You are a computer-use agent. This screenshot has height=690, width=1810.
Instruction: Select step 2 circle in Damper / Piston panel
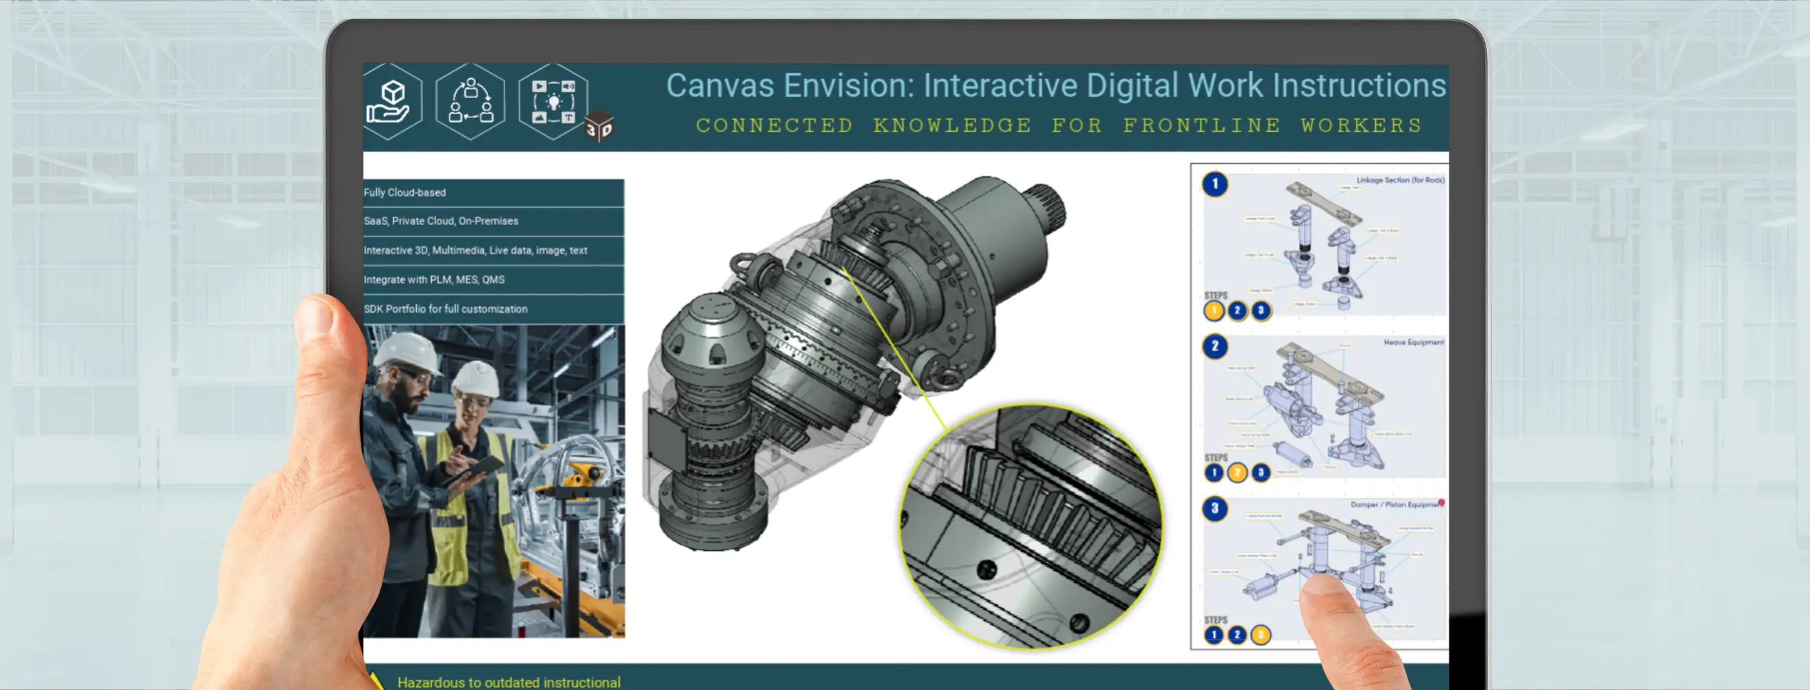[1238, 635]
